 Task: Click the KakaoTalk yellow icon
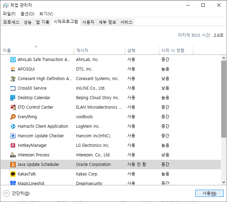pos(13,174)
